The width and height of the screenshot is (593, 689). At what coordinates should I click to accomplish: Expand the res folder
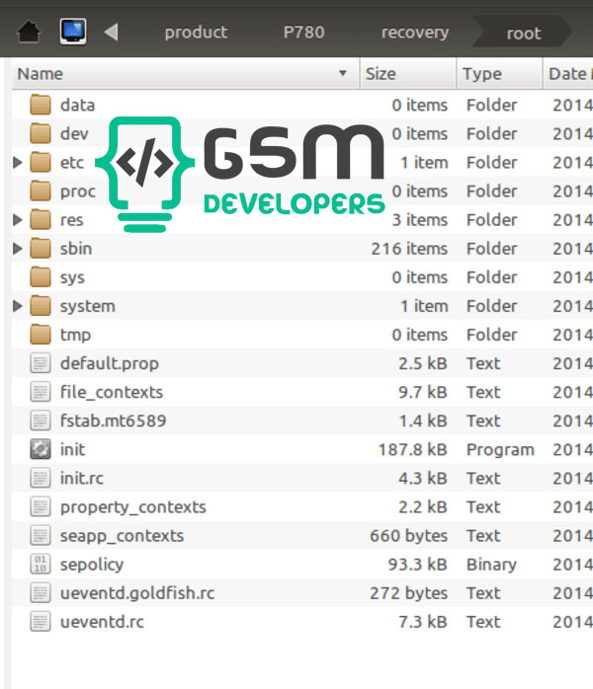(x=18, y=220)
